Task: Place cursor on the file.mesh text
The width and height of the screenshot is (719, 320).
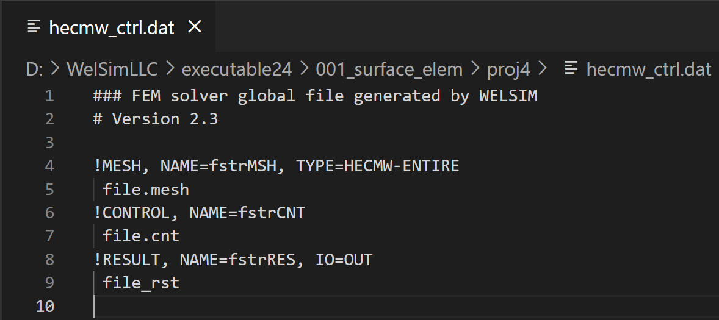Action: [146, 190]
